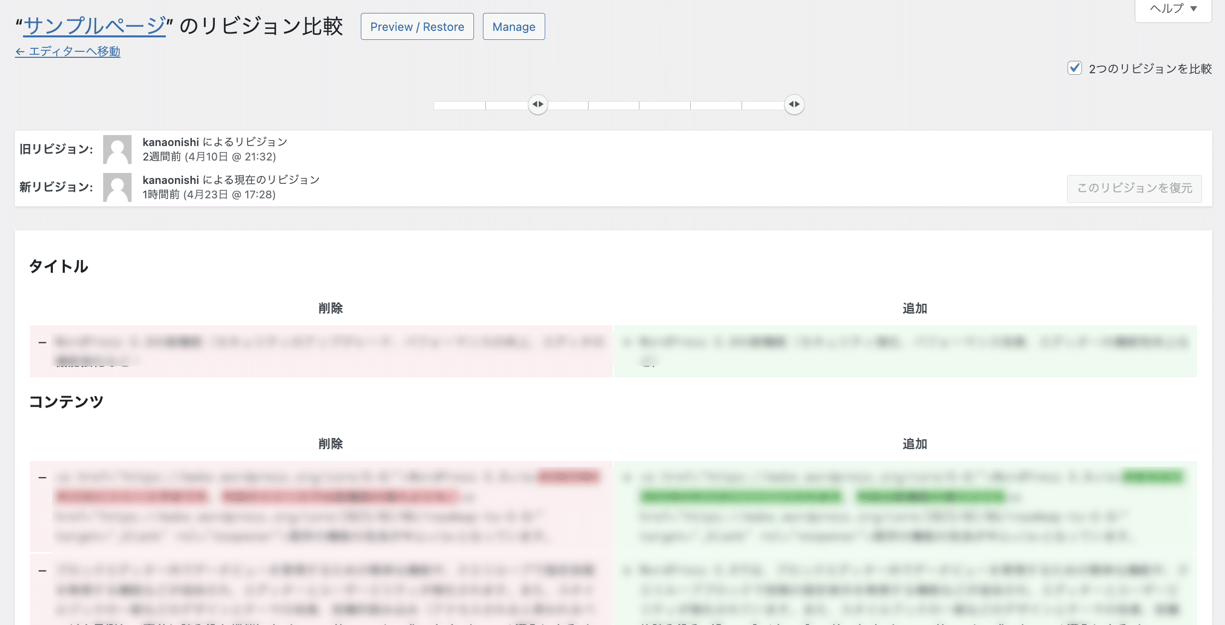
Task: Click first tick mark on revision slider
Action: (485, 106)
